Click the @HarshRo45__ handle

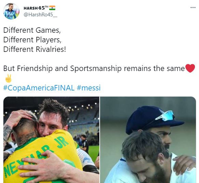pyautogui.click(x=41, y=15)
